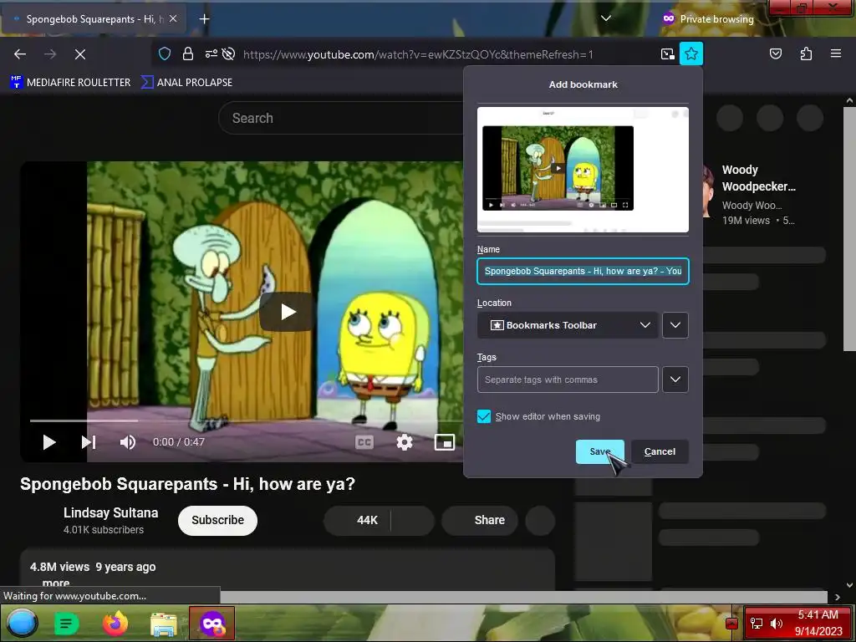Viewport: 856px width, 642px height.
Task: Click the taskbar clock 5:41 AM
Action: pyautogui.click(x=818, y=615)
